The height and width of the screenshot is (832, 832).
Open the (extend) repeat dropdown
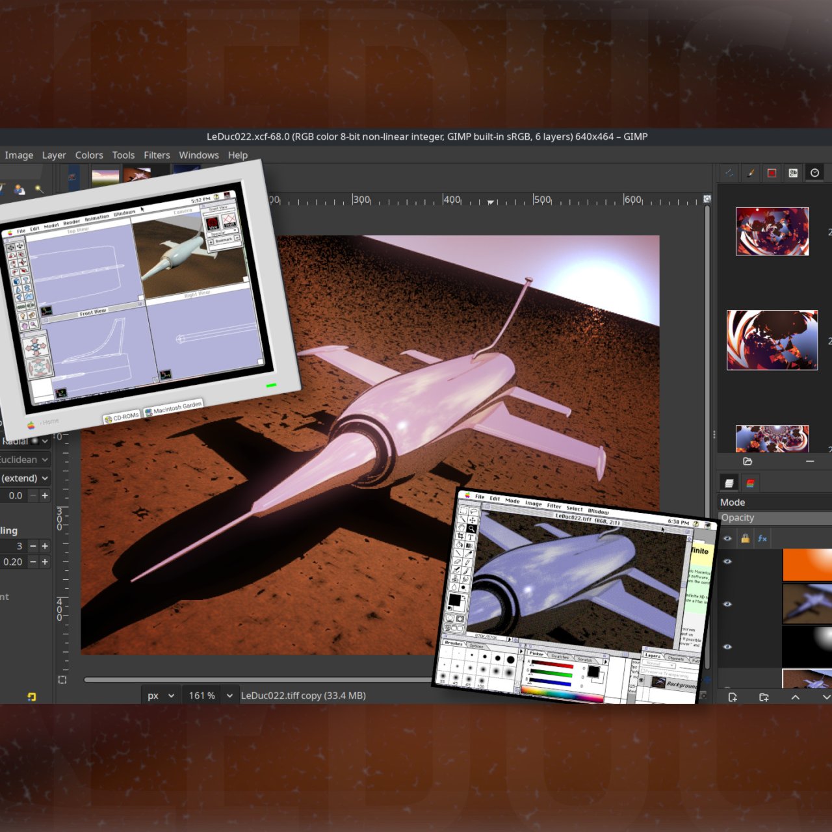tap(25, 478)
